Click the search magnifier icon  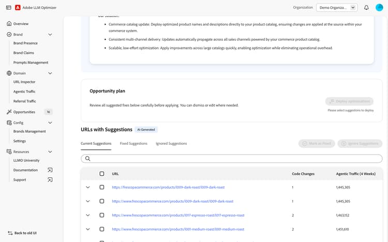coord(87,158)
